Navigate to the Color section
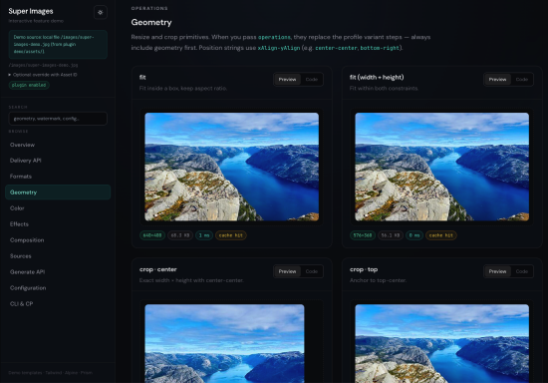 click(x=58, y=208)
